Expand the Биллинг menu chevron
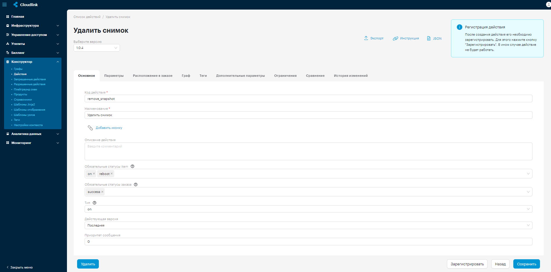 click(58, 53)
